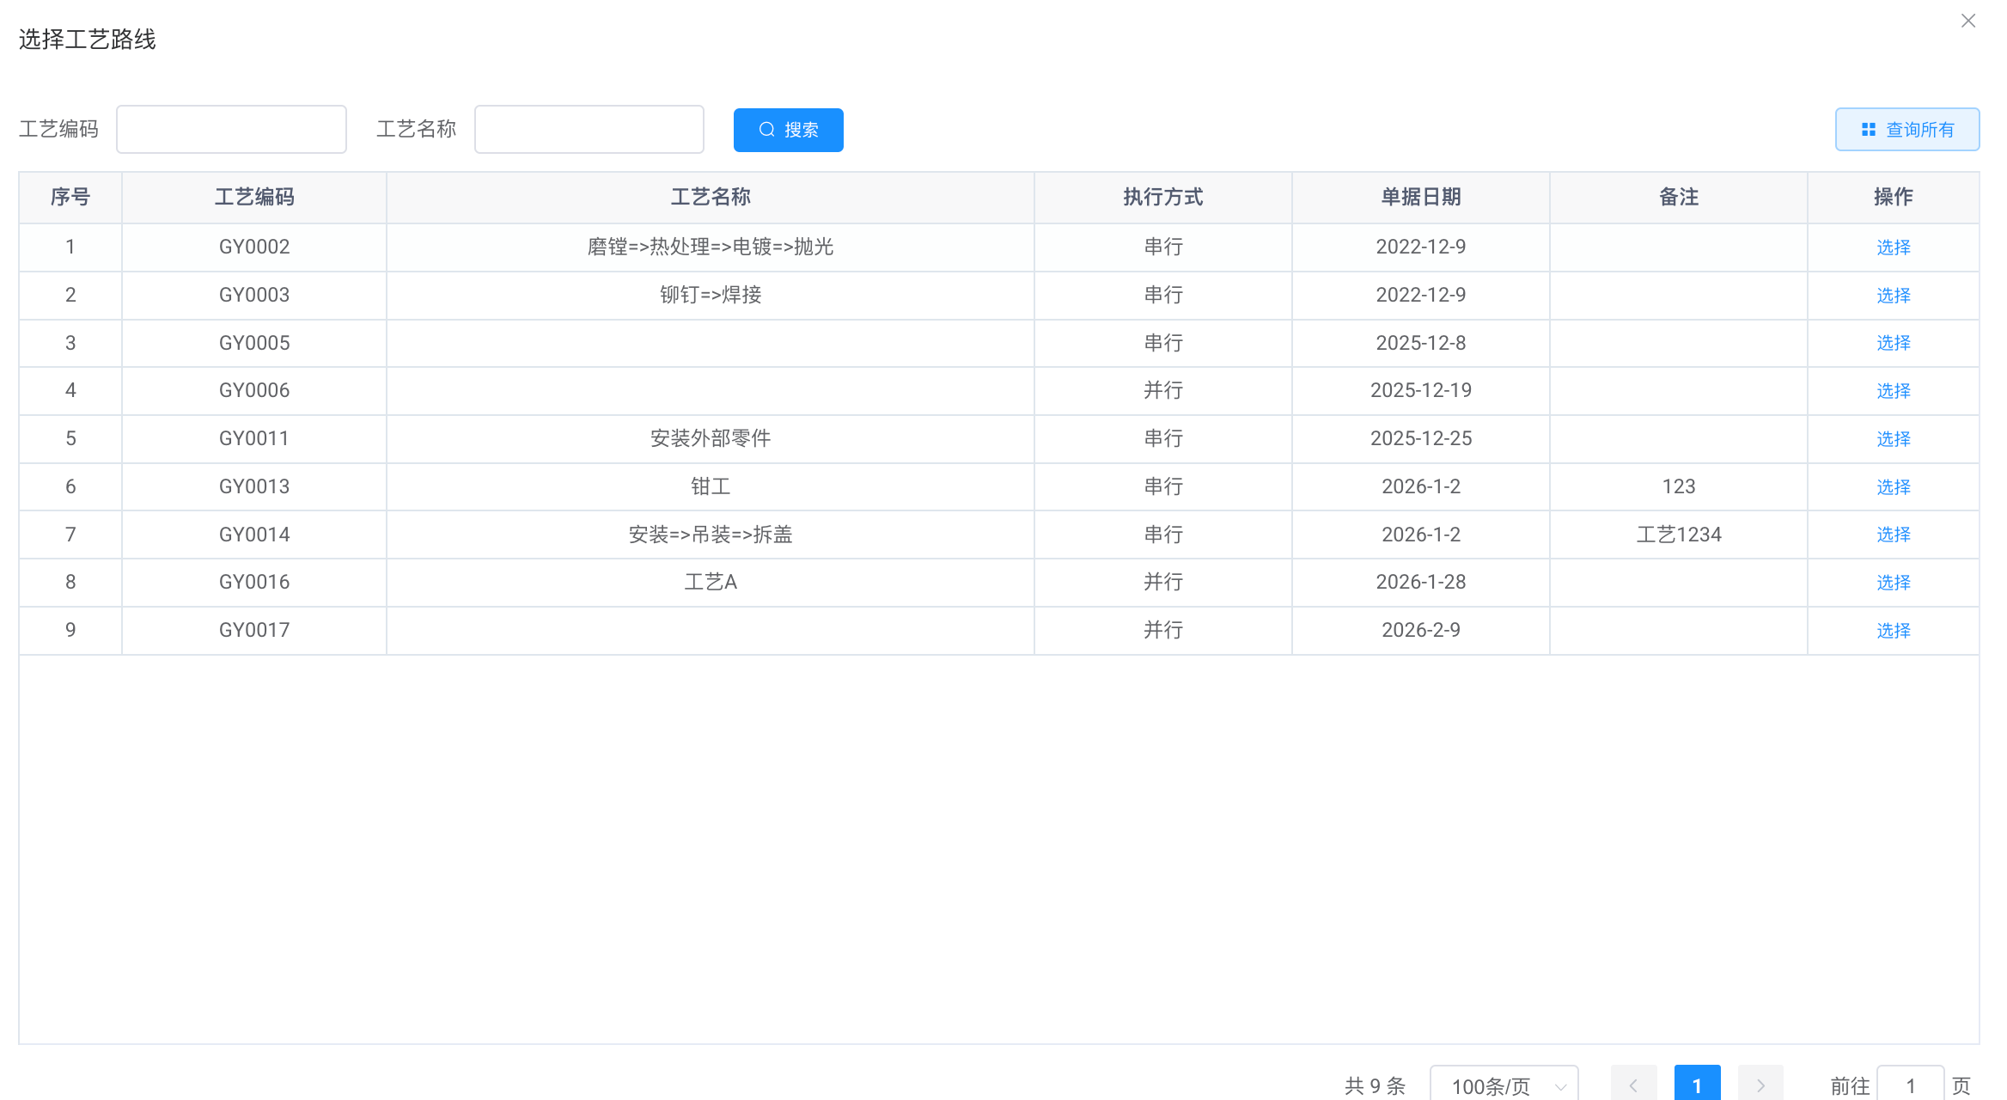Image resolution: width=2007 pixels, height=1100 pixels.
Task: Select the 钳工 route via 选择
Action: point(1893,487)
